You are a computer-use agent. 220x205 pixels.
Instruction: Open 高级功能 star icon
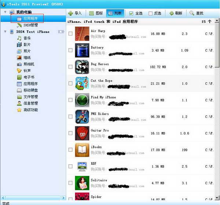19,110
